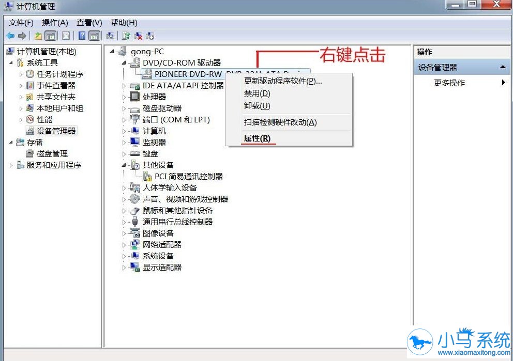513x361 pixels.
Task: Expand the 性能 node arrow
Action: click(x=21, y=120)
